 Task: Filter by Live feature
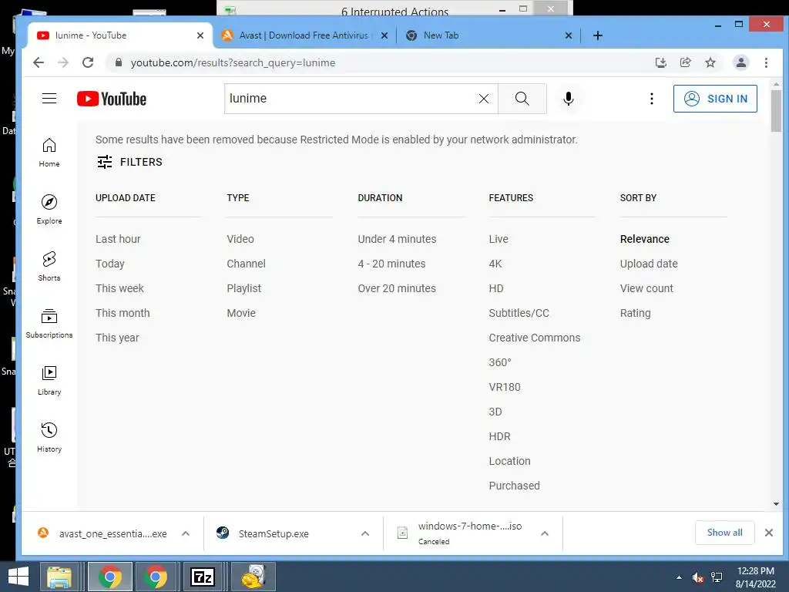(x=499, y=239)
